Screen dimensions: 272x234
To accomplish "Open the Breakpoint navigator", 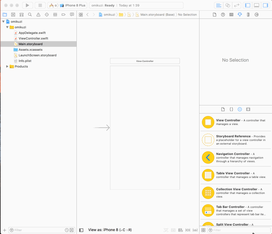I will (x=64, y=15).
